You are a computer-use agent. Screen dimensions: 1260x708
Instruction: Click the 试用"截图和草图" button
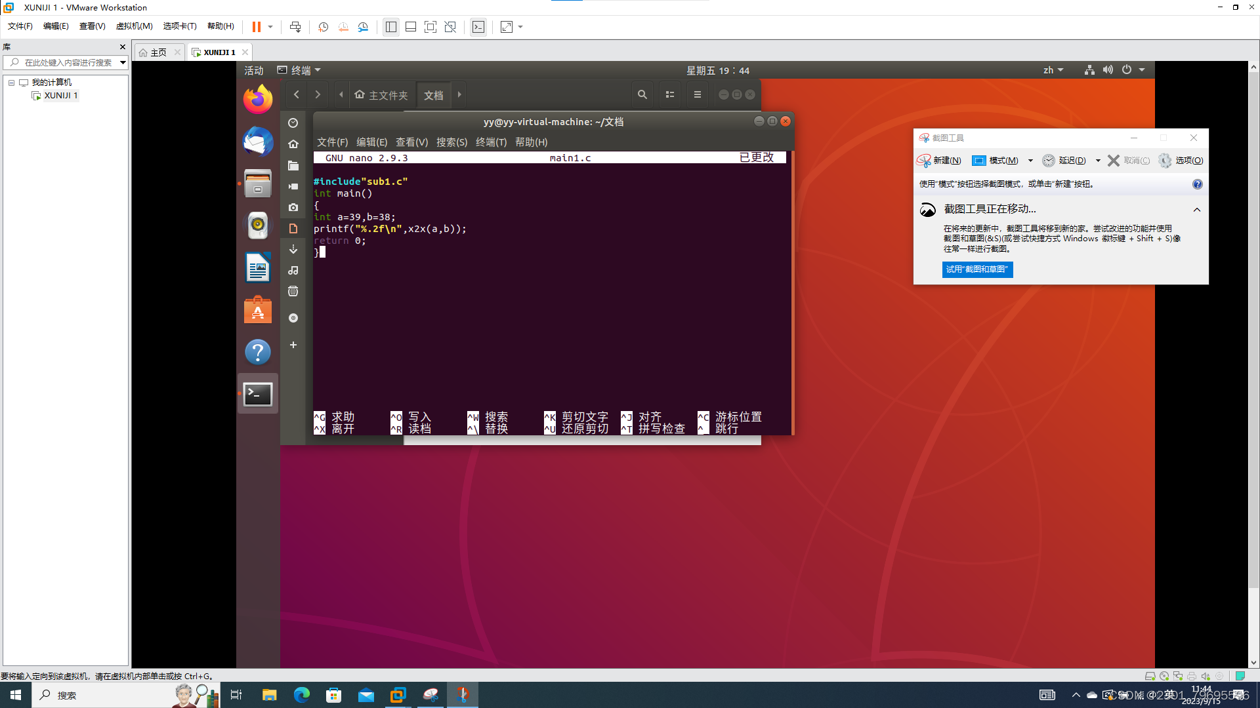(x=977, y=269)
